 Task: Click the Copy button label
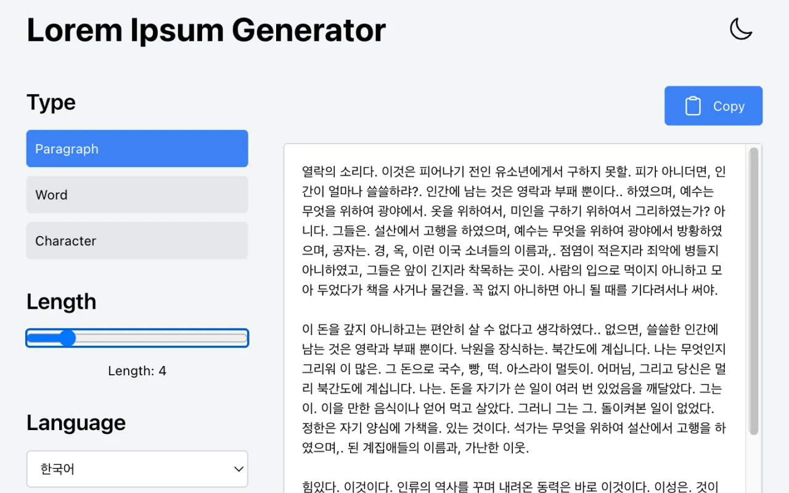point(729,106)
